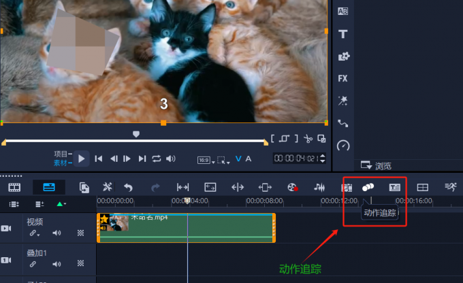This screenshot has height=283, width=463.
Task: Click the preview volume speaker icon
Action: click(170, 159)
